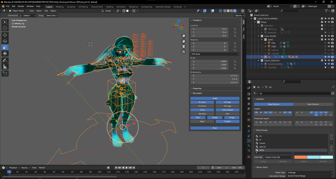Toggle the FK Arms rig layer
The width and height of the screenshot is (336, 179).
coord(202,106)
